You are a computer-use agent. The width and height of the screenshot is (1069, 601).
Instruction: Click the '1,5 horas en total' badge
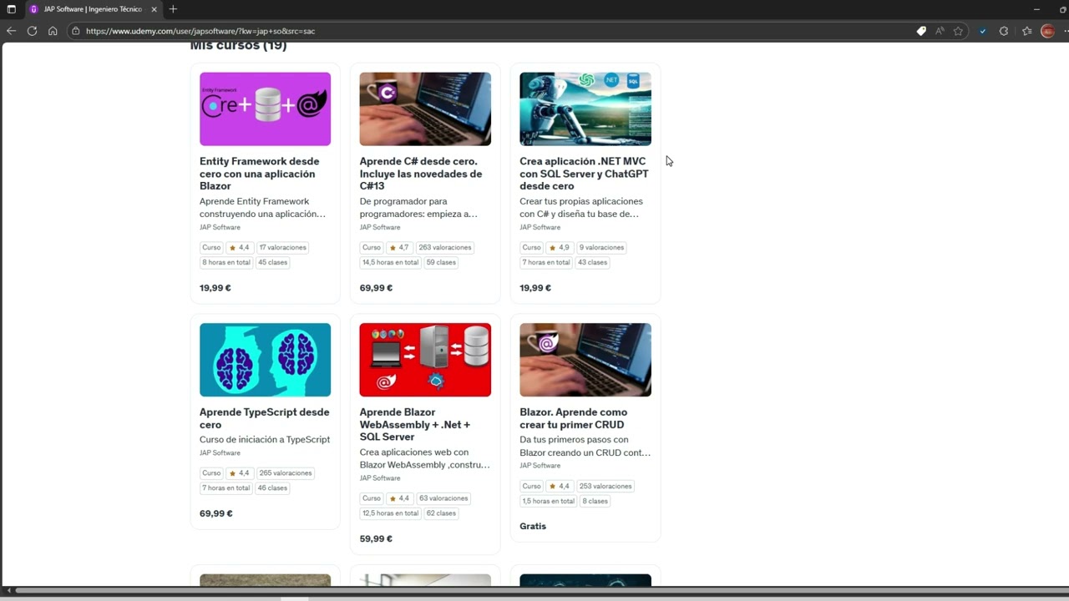549,502
